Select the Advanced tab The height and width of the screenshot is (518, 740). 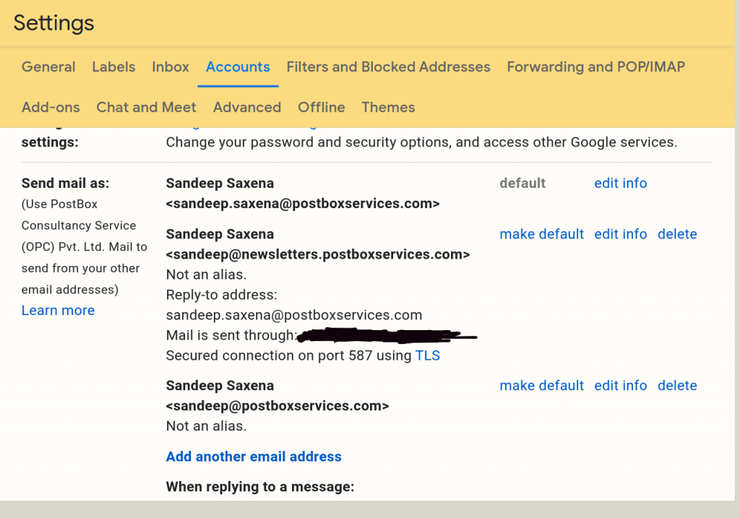[x=247, y=108]
